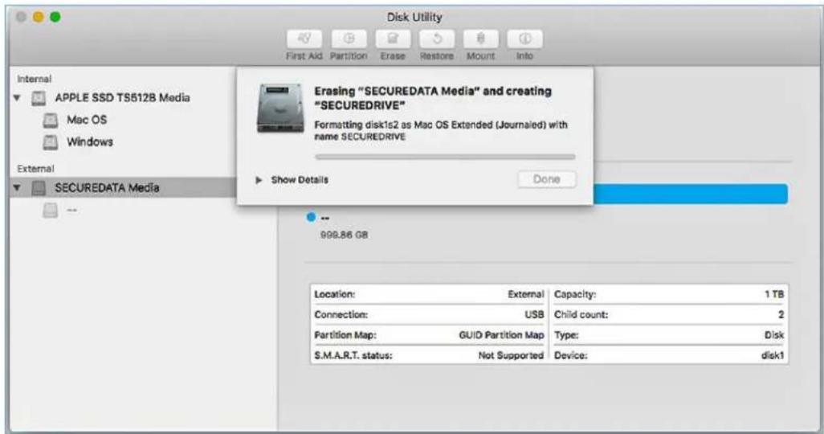Click the SECUREDATA Media drive icon

tap(39, 188)
